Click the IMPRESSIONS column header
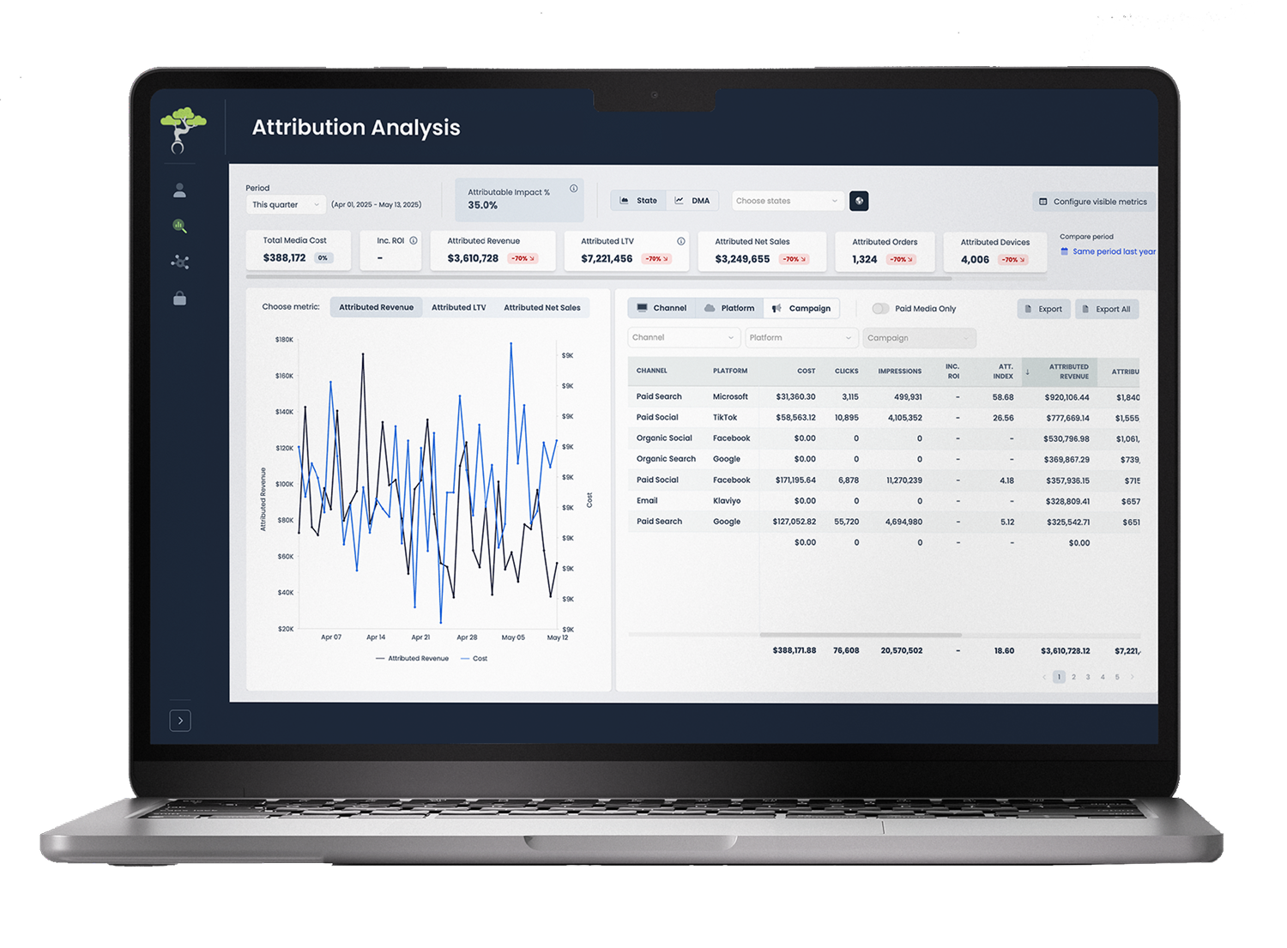This screenshot has height=948, width=1287. [900, 371]
